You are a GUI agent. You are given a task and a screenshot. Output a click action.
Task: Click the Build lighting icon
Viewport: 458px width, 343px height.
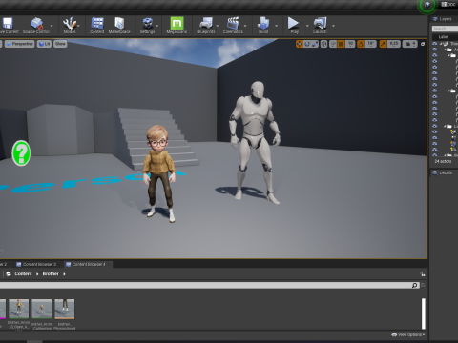pyautogui.click(x=263, y=24)
